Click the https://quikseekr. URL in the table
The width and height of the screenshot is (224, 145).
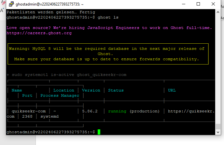pos(191,111)
